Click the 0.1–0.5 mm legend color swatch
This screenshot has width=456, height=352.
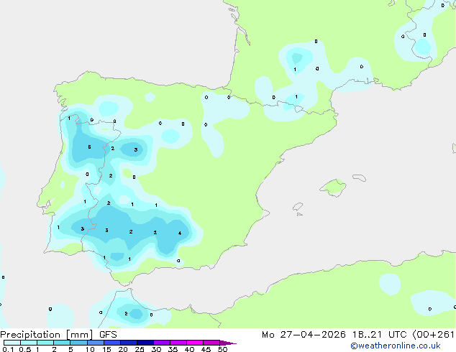tap(12, 343)
